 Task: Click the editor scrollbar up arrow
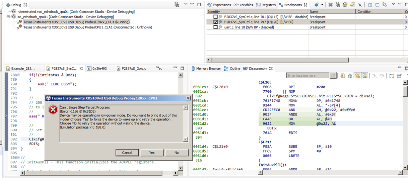[x=181, y=75]
